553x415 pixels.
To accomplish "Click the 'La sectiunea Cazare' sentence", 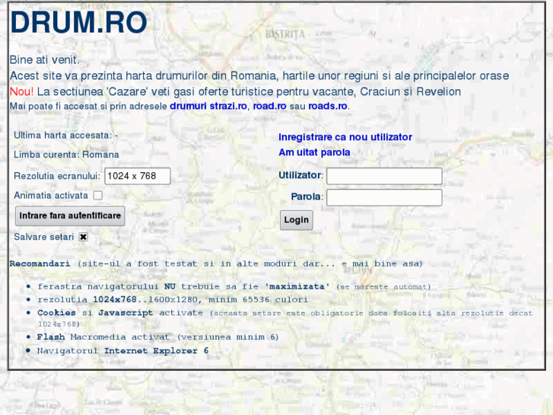I will point(249,91).
